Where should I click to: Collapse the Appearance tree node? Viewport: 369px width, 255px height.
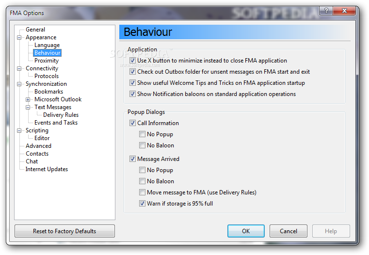(19, 37)
